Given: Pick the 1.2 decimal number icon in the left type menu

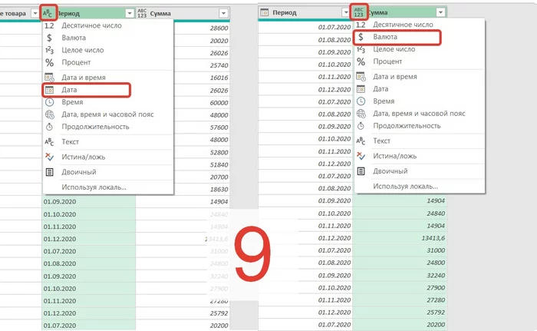Looking at the screenshot, I should click(x=49, y=25).
